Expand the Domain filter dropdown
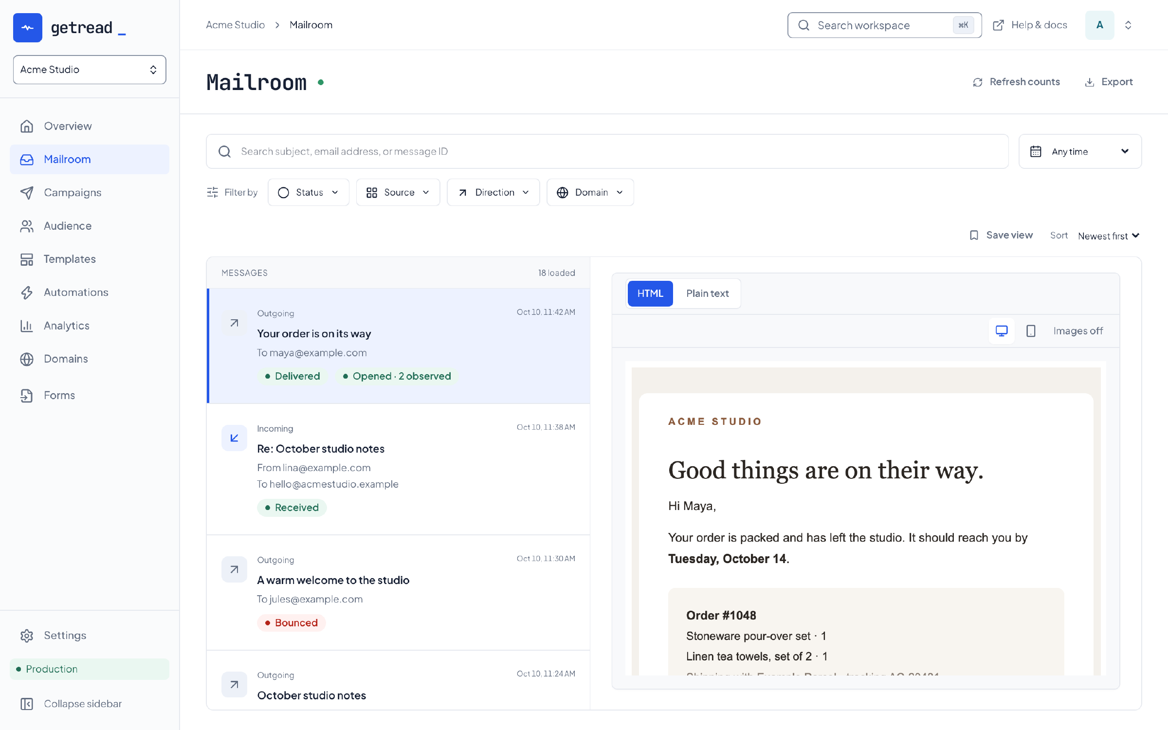Viewport: 1168px width, 730px height. click(590, 192)
